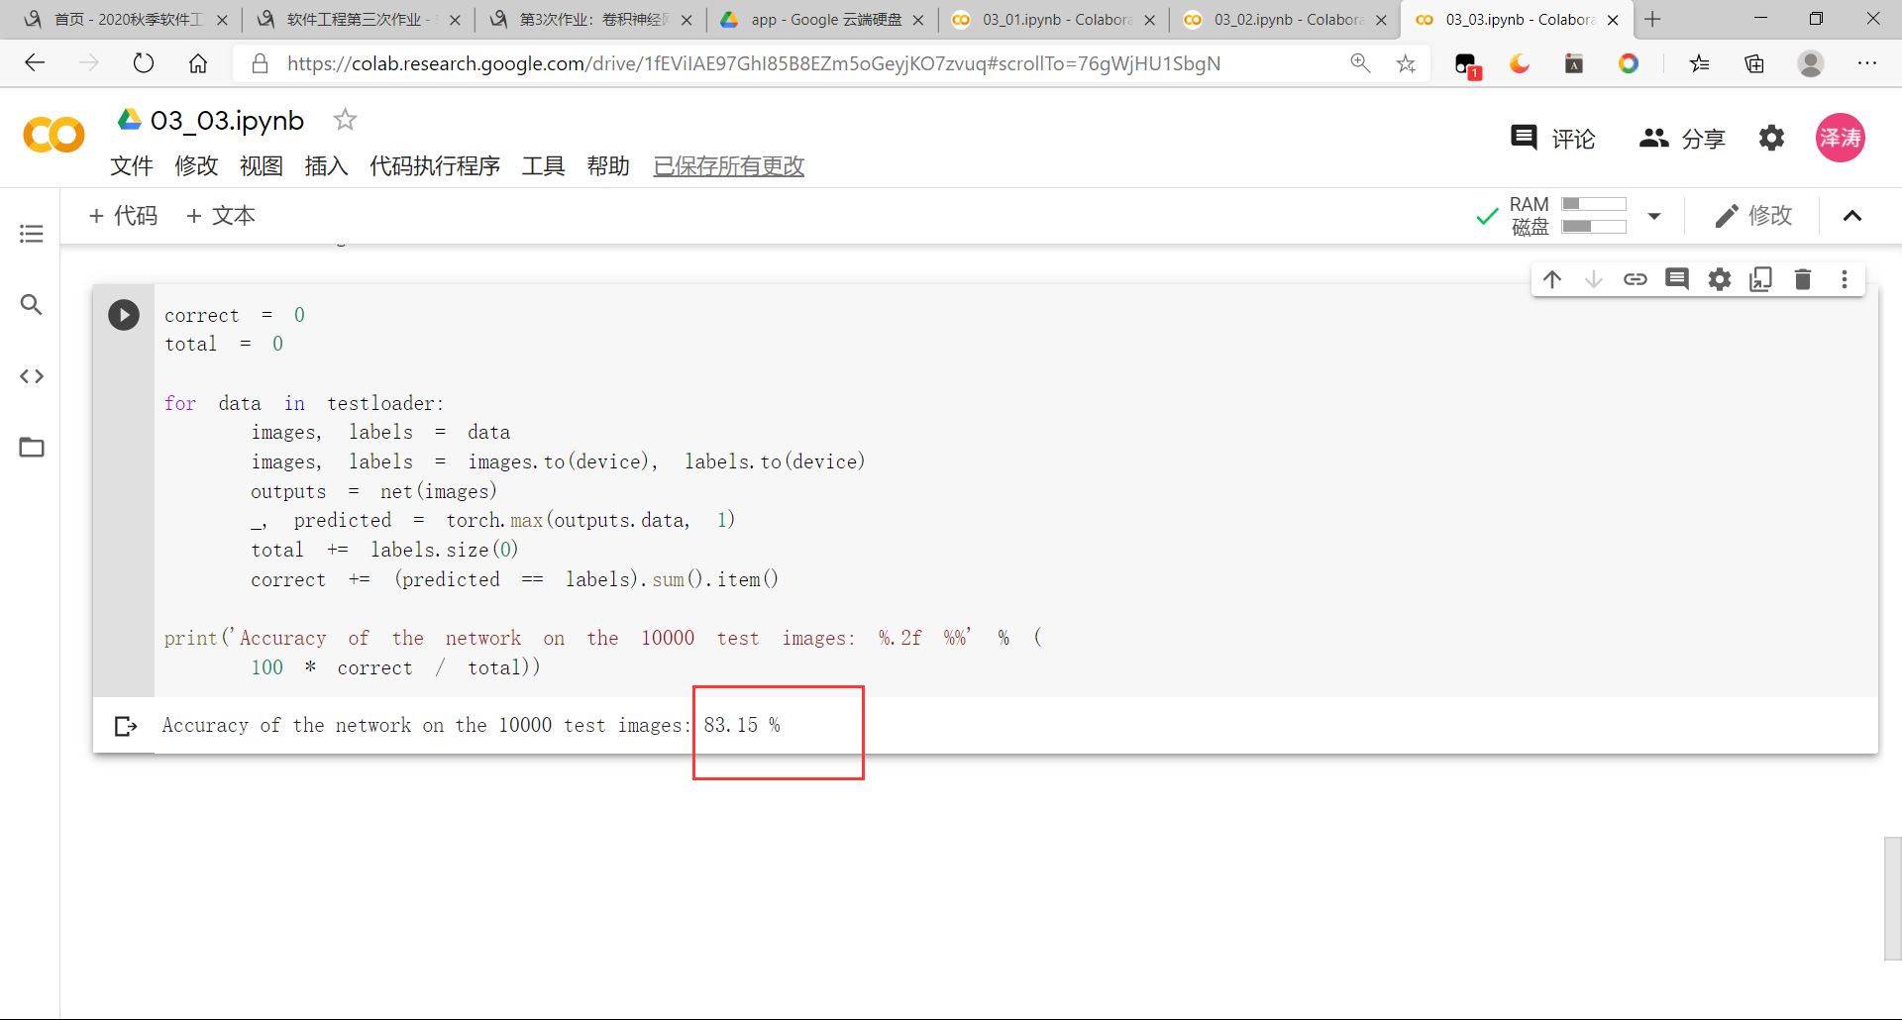
Task: Open the browser collections icon
Action: point(1754,63)
